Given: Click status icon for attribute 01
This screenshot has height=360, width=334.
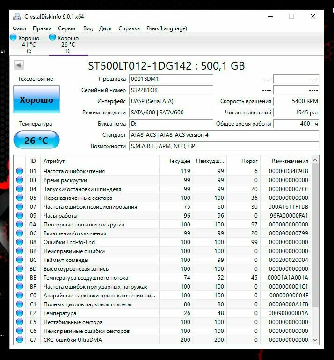Looking at the screenshot, I should pos(20,171).
